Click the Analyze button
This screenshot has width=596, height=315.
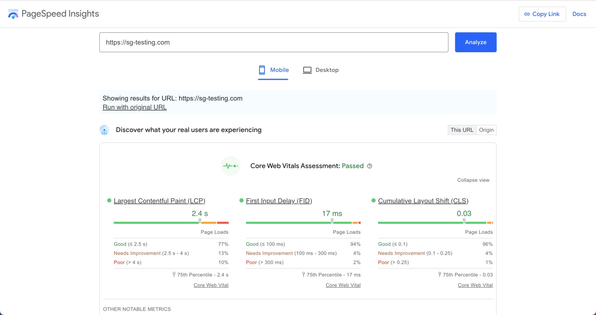pyautogui.click(x=475, y=42)
